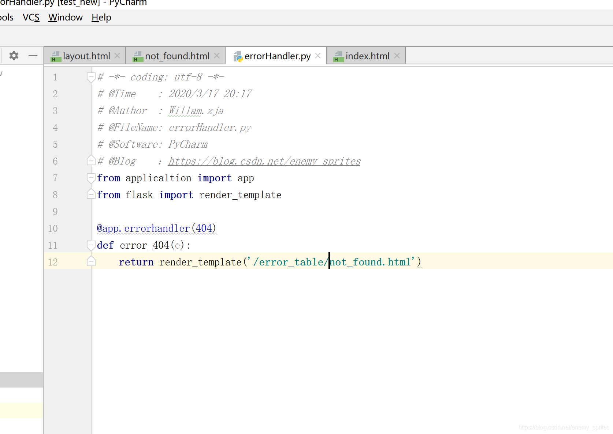Toggle the import fold end marker at line 8
The image size is (613, 434).
[91, 194]
